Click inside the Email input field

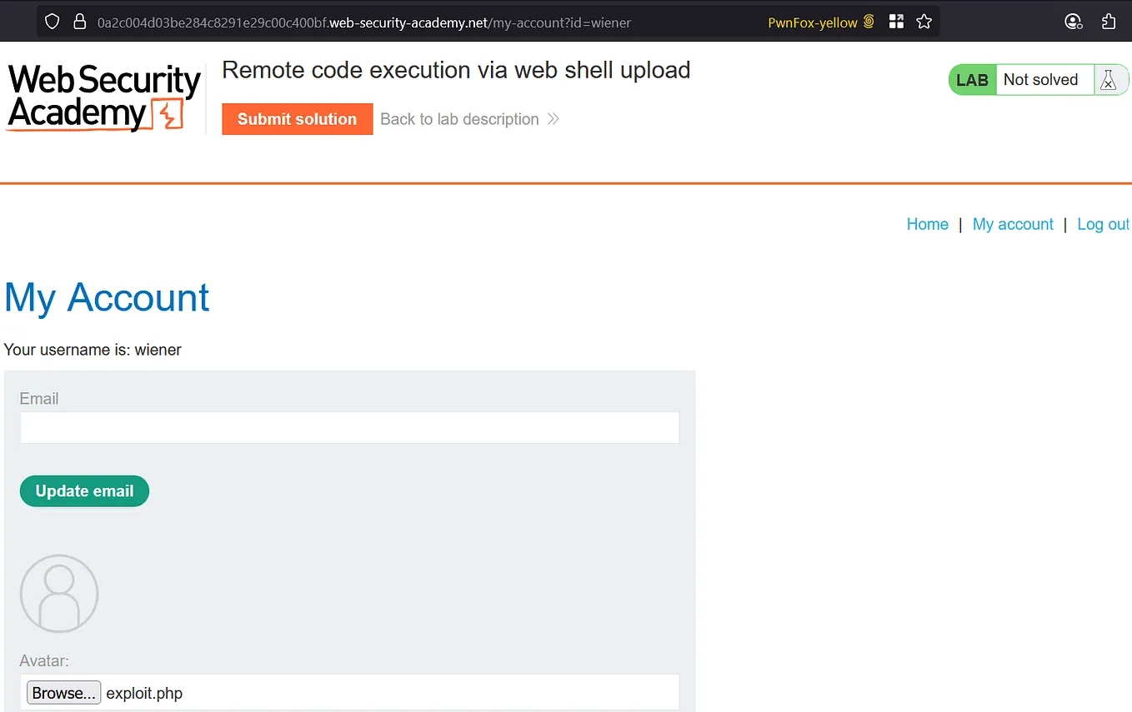349,427
